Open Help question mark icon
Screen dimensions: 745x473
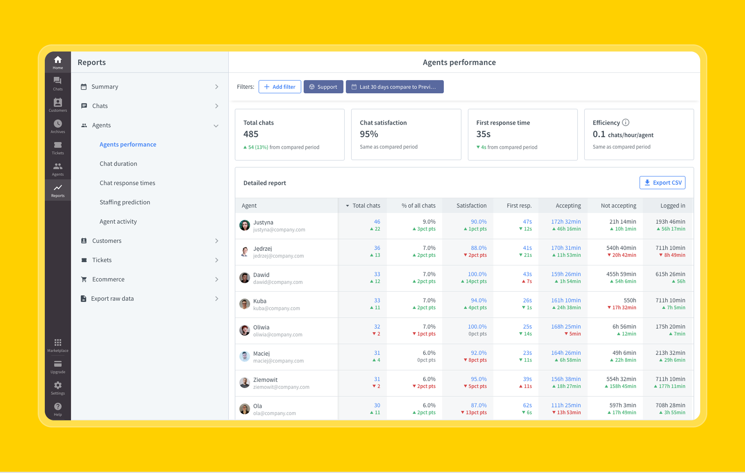pyautogui.click(x=58, y=409)
